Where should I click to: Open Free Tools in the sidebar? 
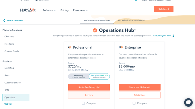tap(9, 44)
